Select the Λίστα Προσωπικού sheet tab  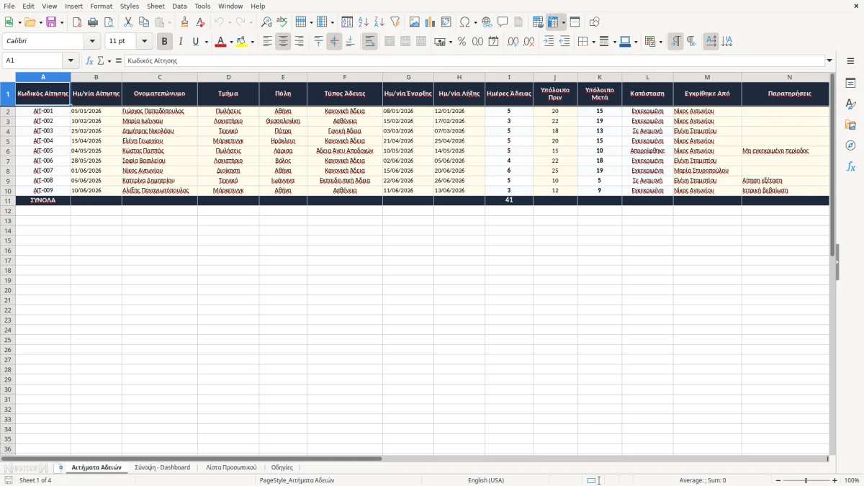coord(231,467)
